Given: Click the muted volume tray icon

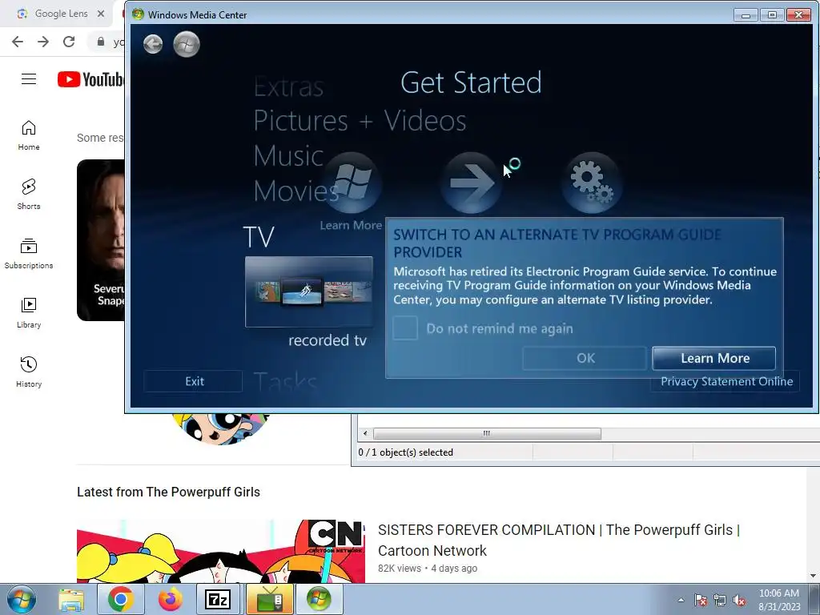Looking at the screenshot, I should 739,600.
